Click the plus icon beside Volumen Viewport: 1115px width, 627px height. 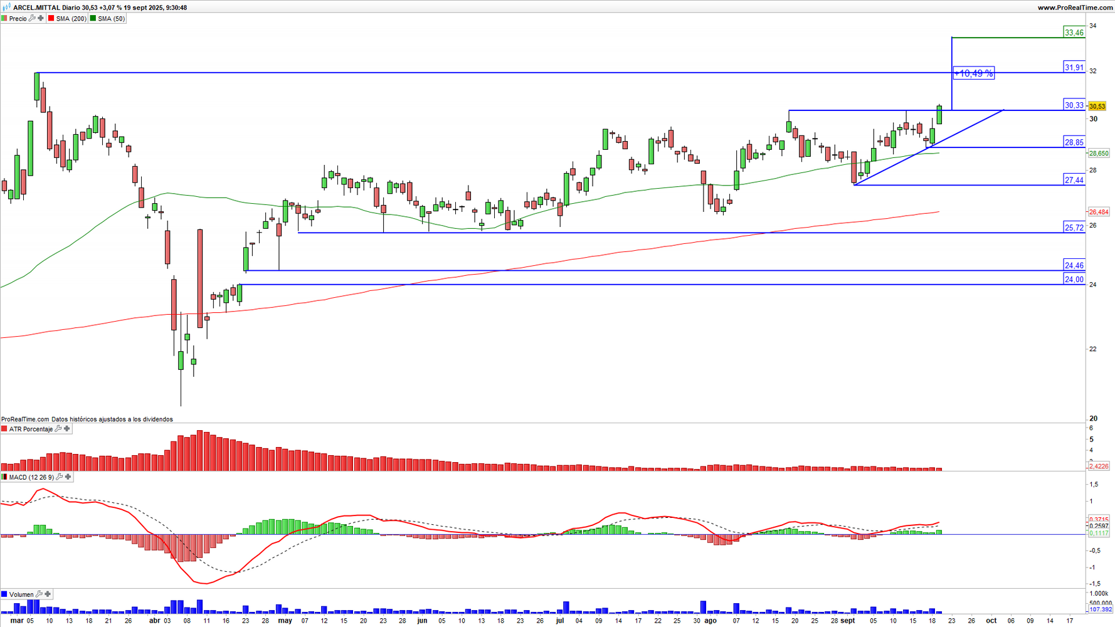(48, 594)
